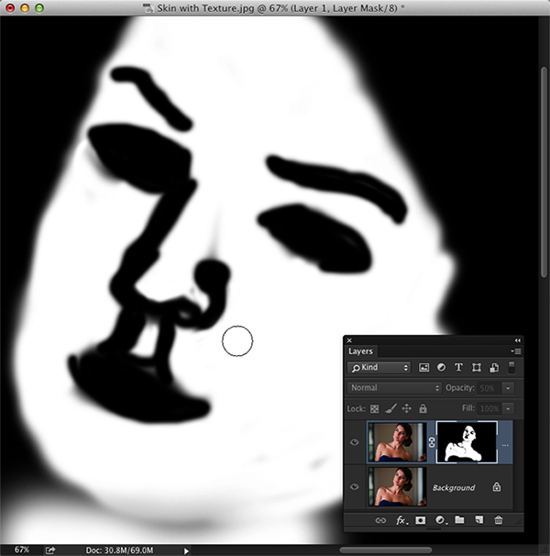Click the smart object filter icon
This screenshot has height=556, width=550.
click(493, 368)
